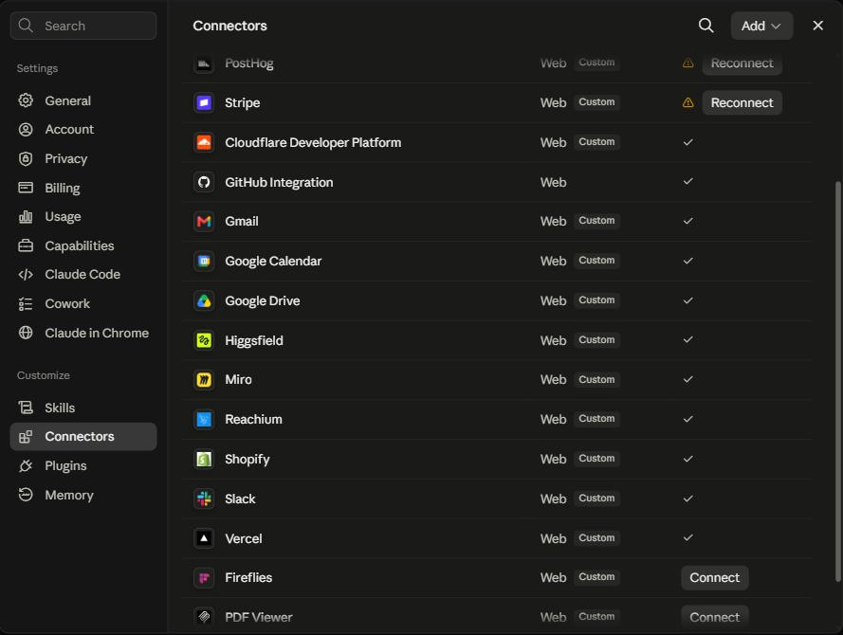Screen dimensions: 843x635
Task: Click the Slack connected checkmark
Action: tap(687, 499)
